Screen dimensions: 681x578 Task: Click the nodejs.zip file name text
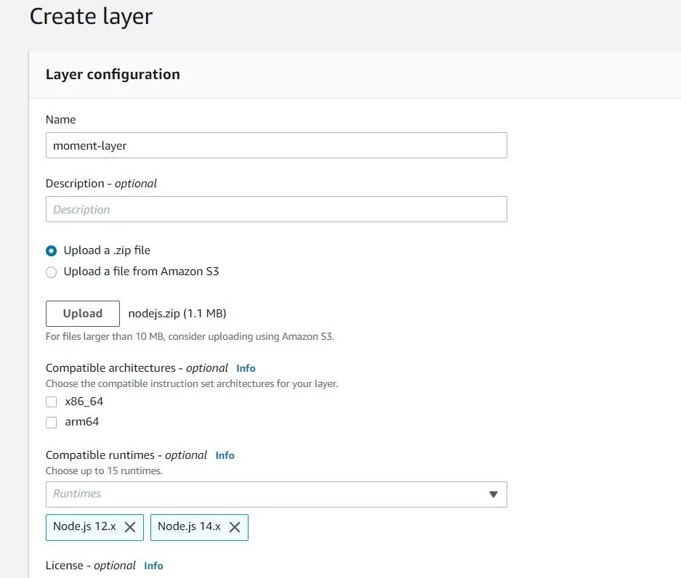click(x=177, y=313)
